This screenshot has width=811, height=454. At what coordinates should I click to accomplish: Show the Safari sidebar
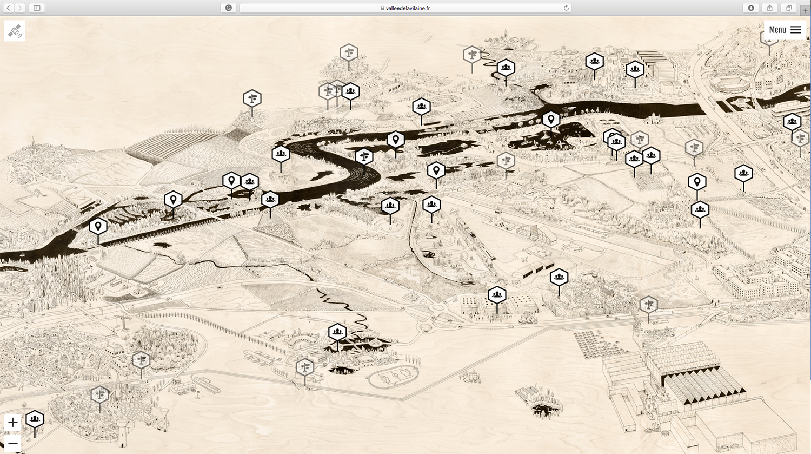(37, 8)
